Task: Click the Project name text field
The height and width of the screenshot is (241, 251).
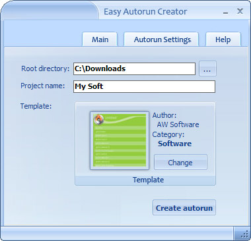Action: pyautogui.click(x=144, y=86)
